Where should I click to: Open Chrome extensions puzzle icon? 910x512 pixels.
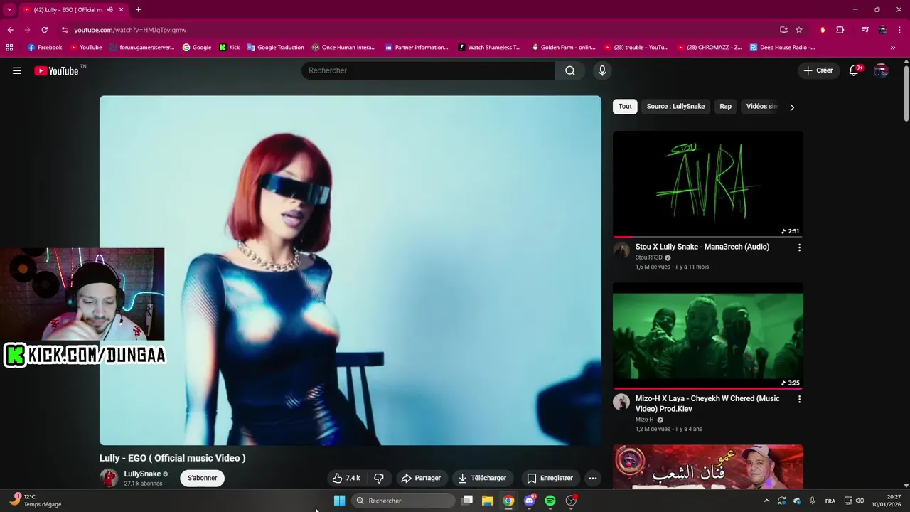[x=840, y=30]
